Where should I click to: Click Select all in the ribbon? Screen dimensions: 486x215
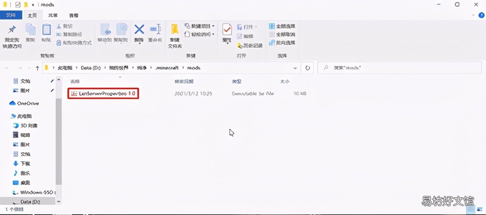coord(282,26)
